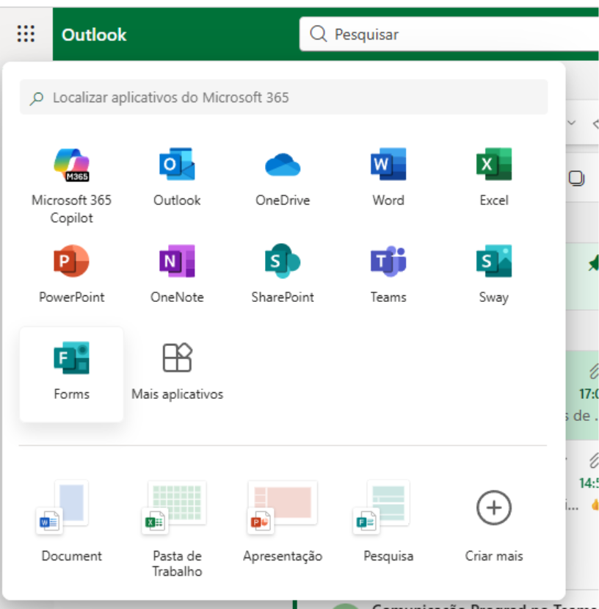
Task: Open the Sway app
Action: tap(493, 273)
